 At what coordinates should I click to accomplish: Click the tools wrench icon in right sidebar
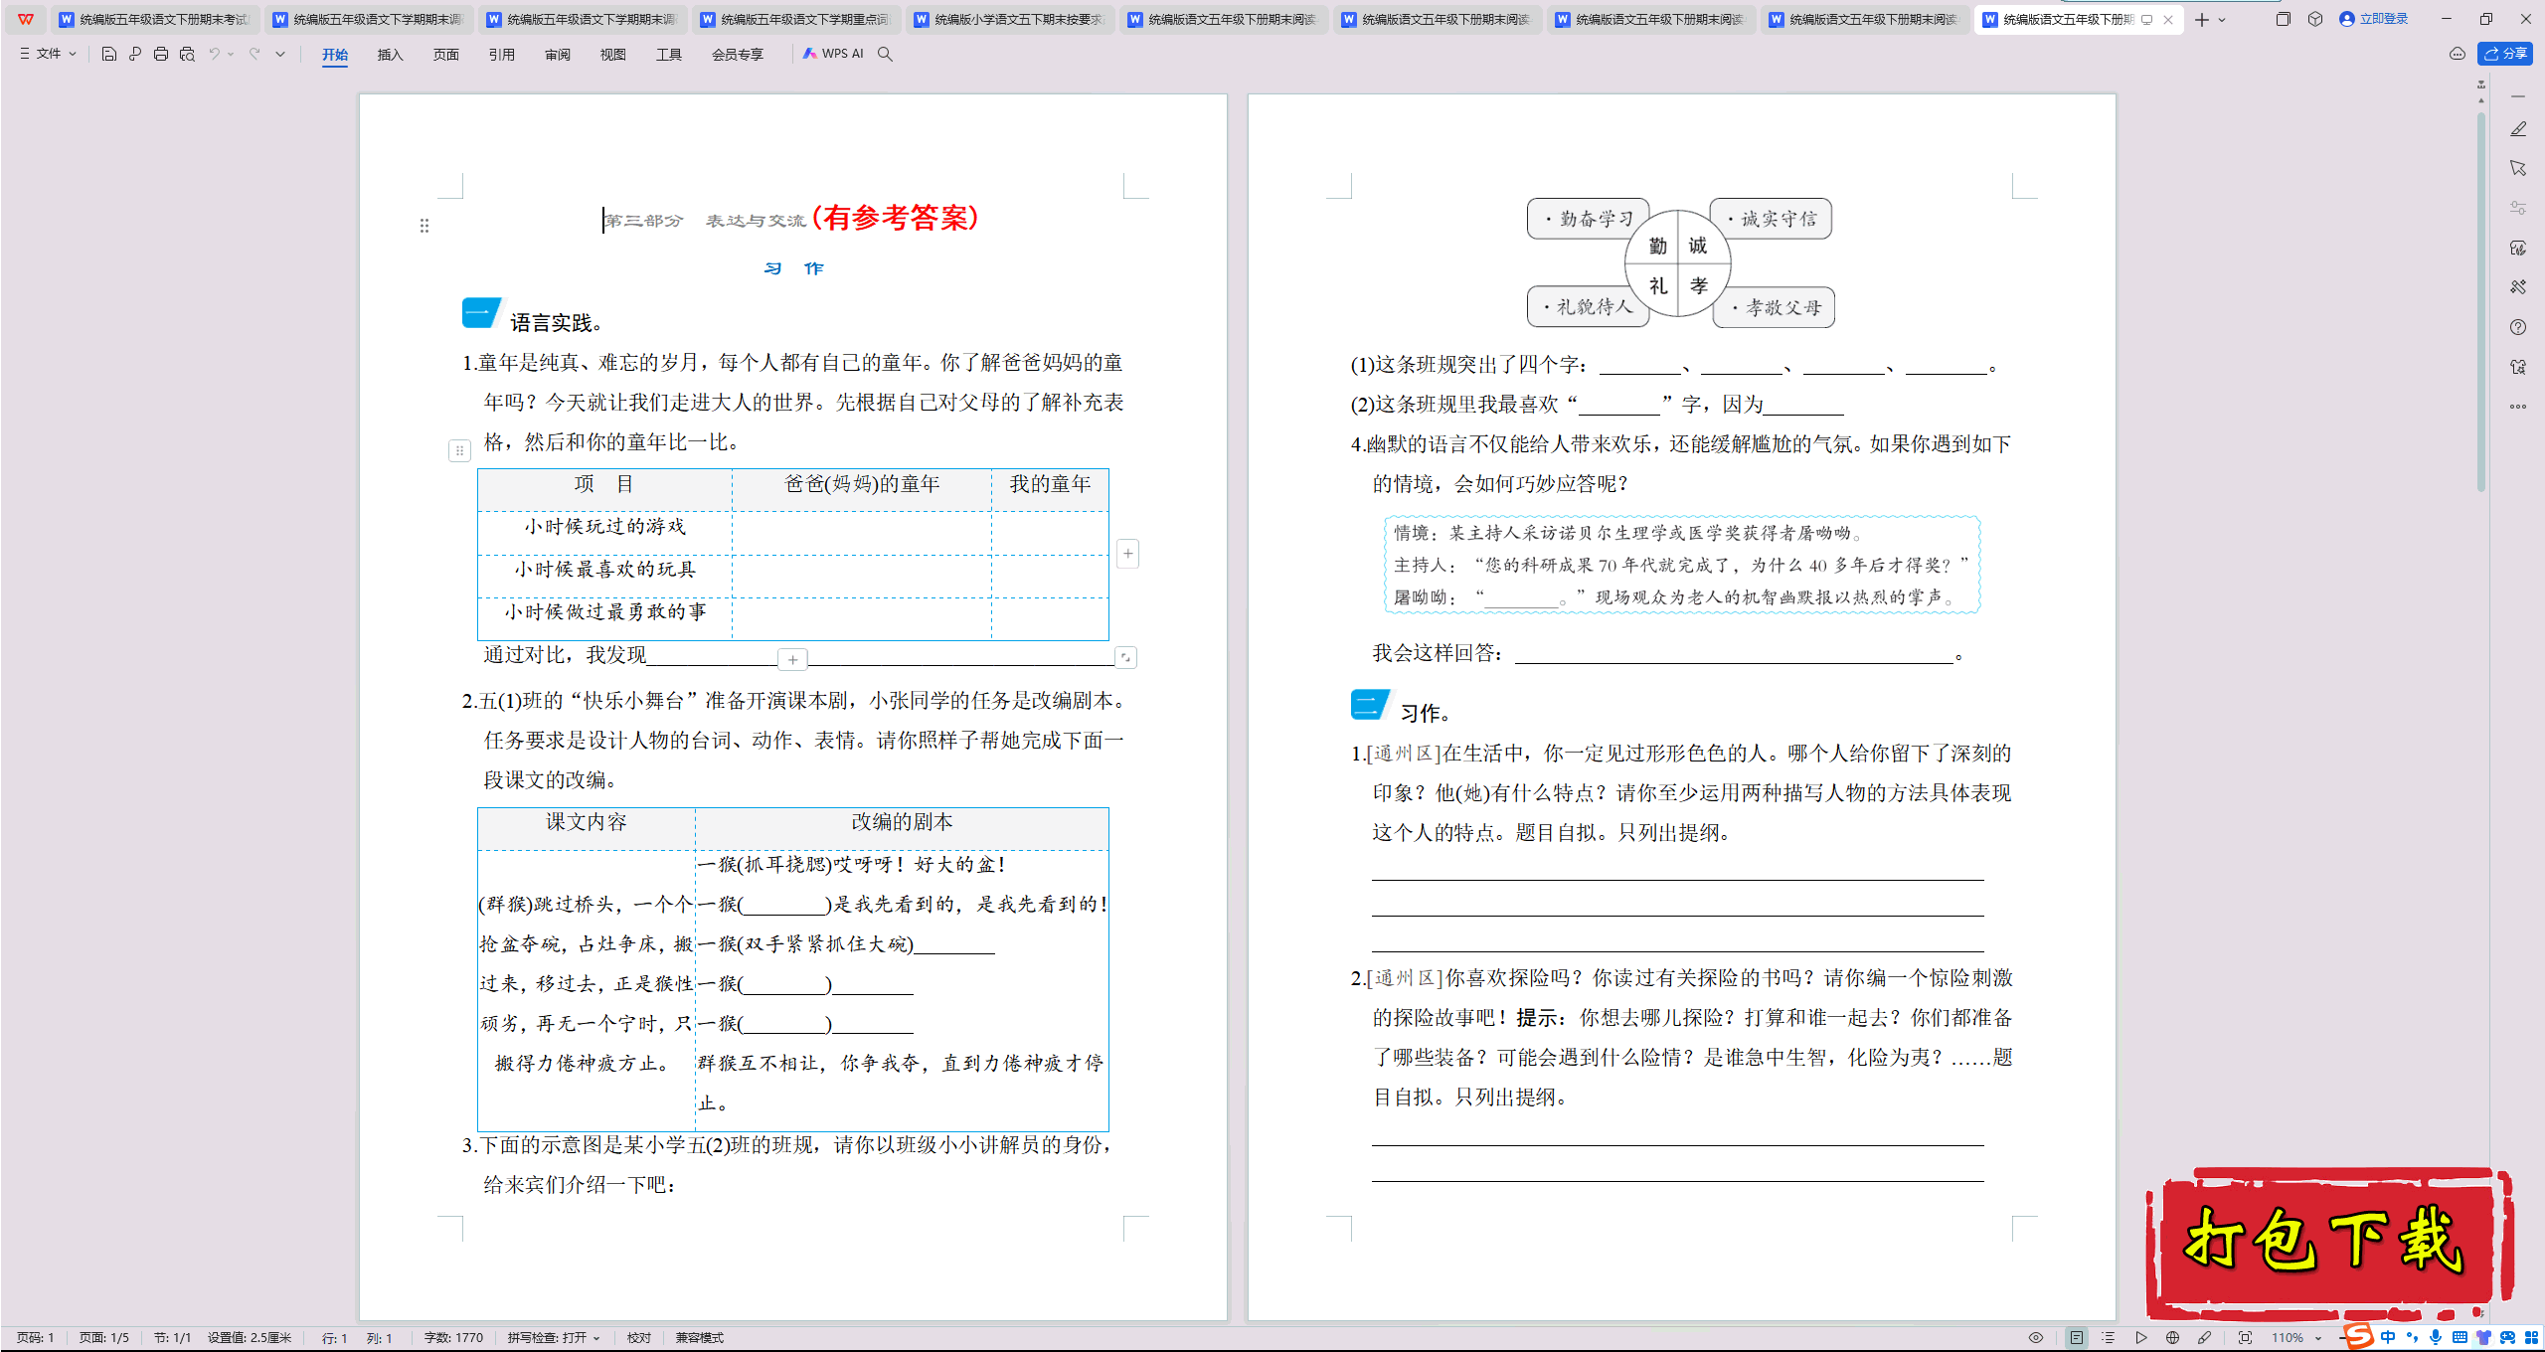pos(2518,287)
